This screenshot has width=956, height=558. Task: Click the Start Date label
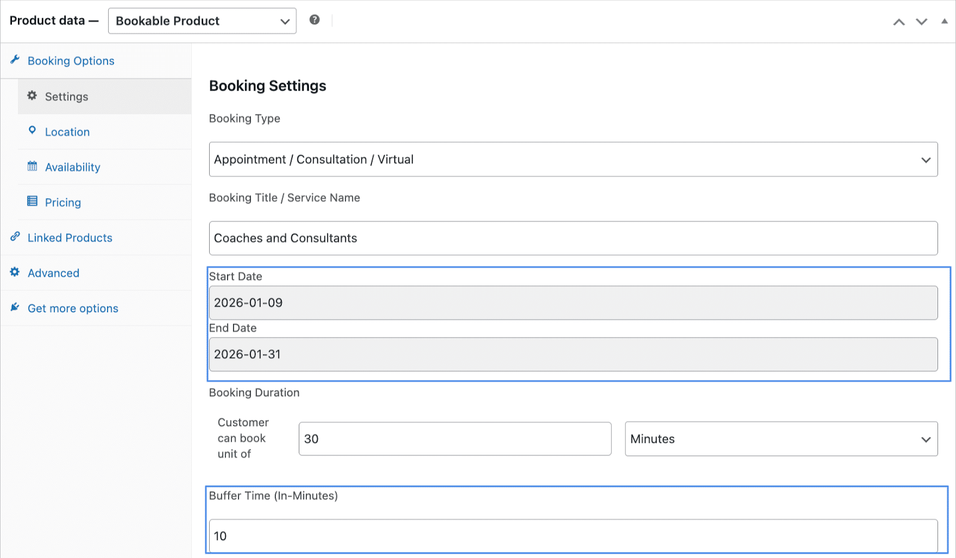pyautogui.click(x=235, y=276)
